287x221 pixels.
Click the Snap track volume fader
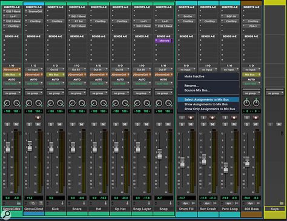[x=160, y=154]
